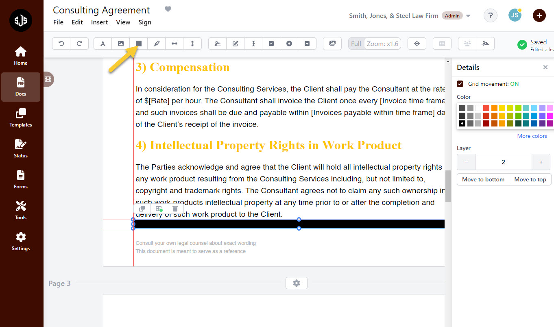Click the SJS firm logo
Screen dimensions: 554x327
[21, 20]
